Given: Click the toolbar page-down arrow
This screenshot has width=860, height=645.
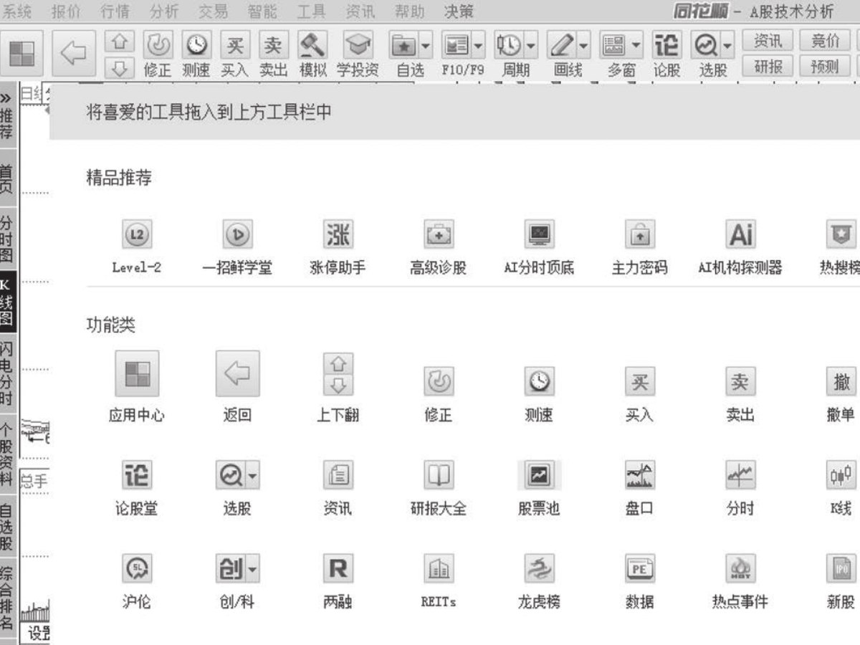Looking at the screenshot, I should (120, 67).
